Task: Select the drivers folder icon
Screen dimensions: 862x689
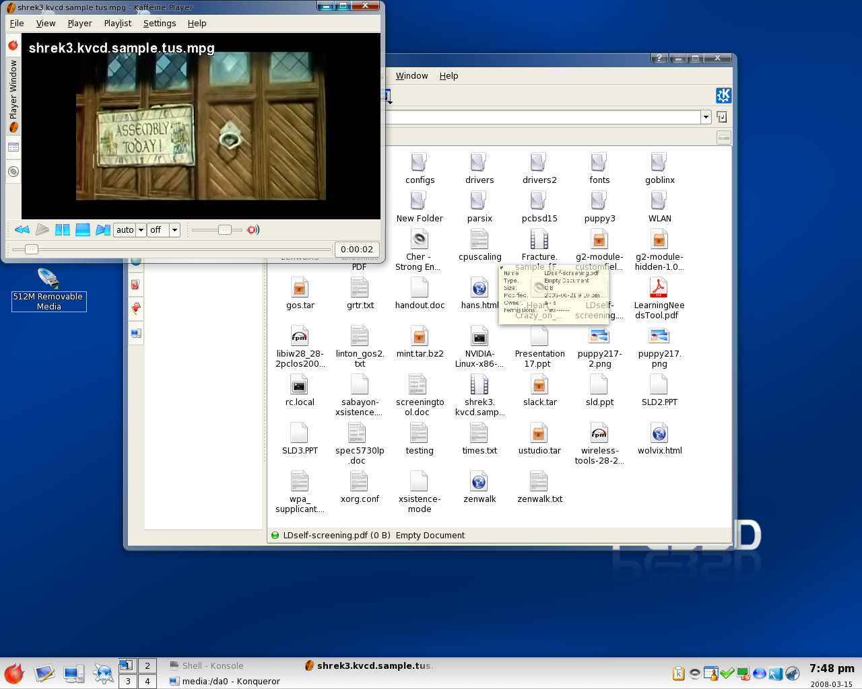Action: [479, 162]
